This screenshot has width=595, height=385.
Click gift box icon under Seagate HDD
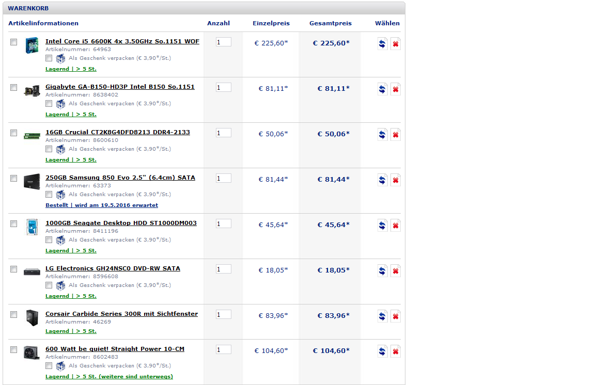[61, 240]
